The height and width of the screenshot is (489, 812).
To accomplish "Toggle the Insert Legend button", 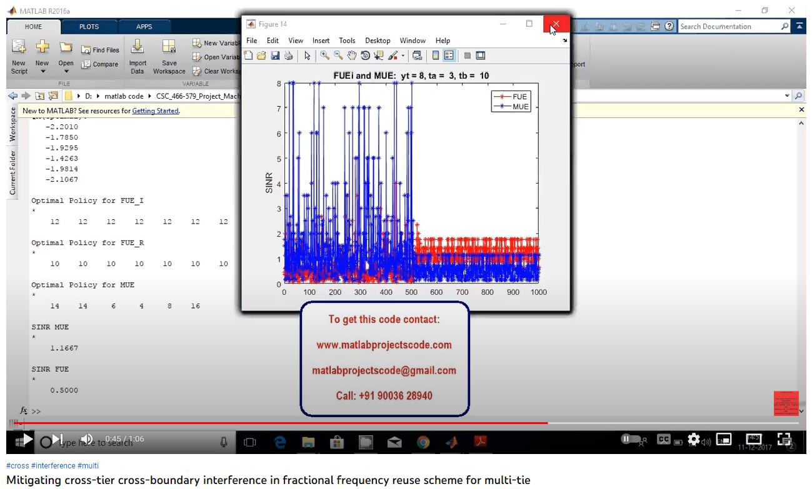I will pyautogui.click(x=449, y=56).
